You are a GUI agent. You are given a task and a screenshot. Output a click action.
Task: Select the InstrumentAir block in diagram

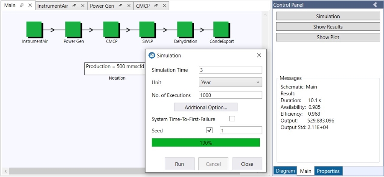[34, 30]
